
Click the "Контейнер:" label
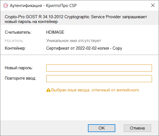tap(15, 48)
